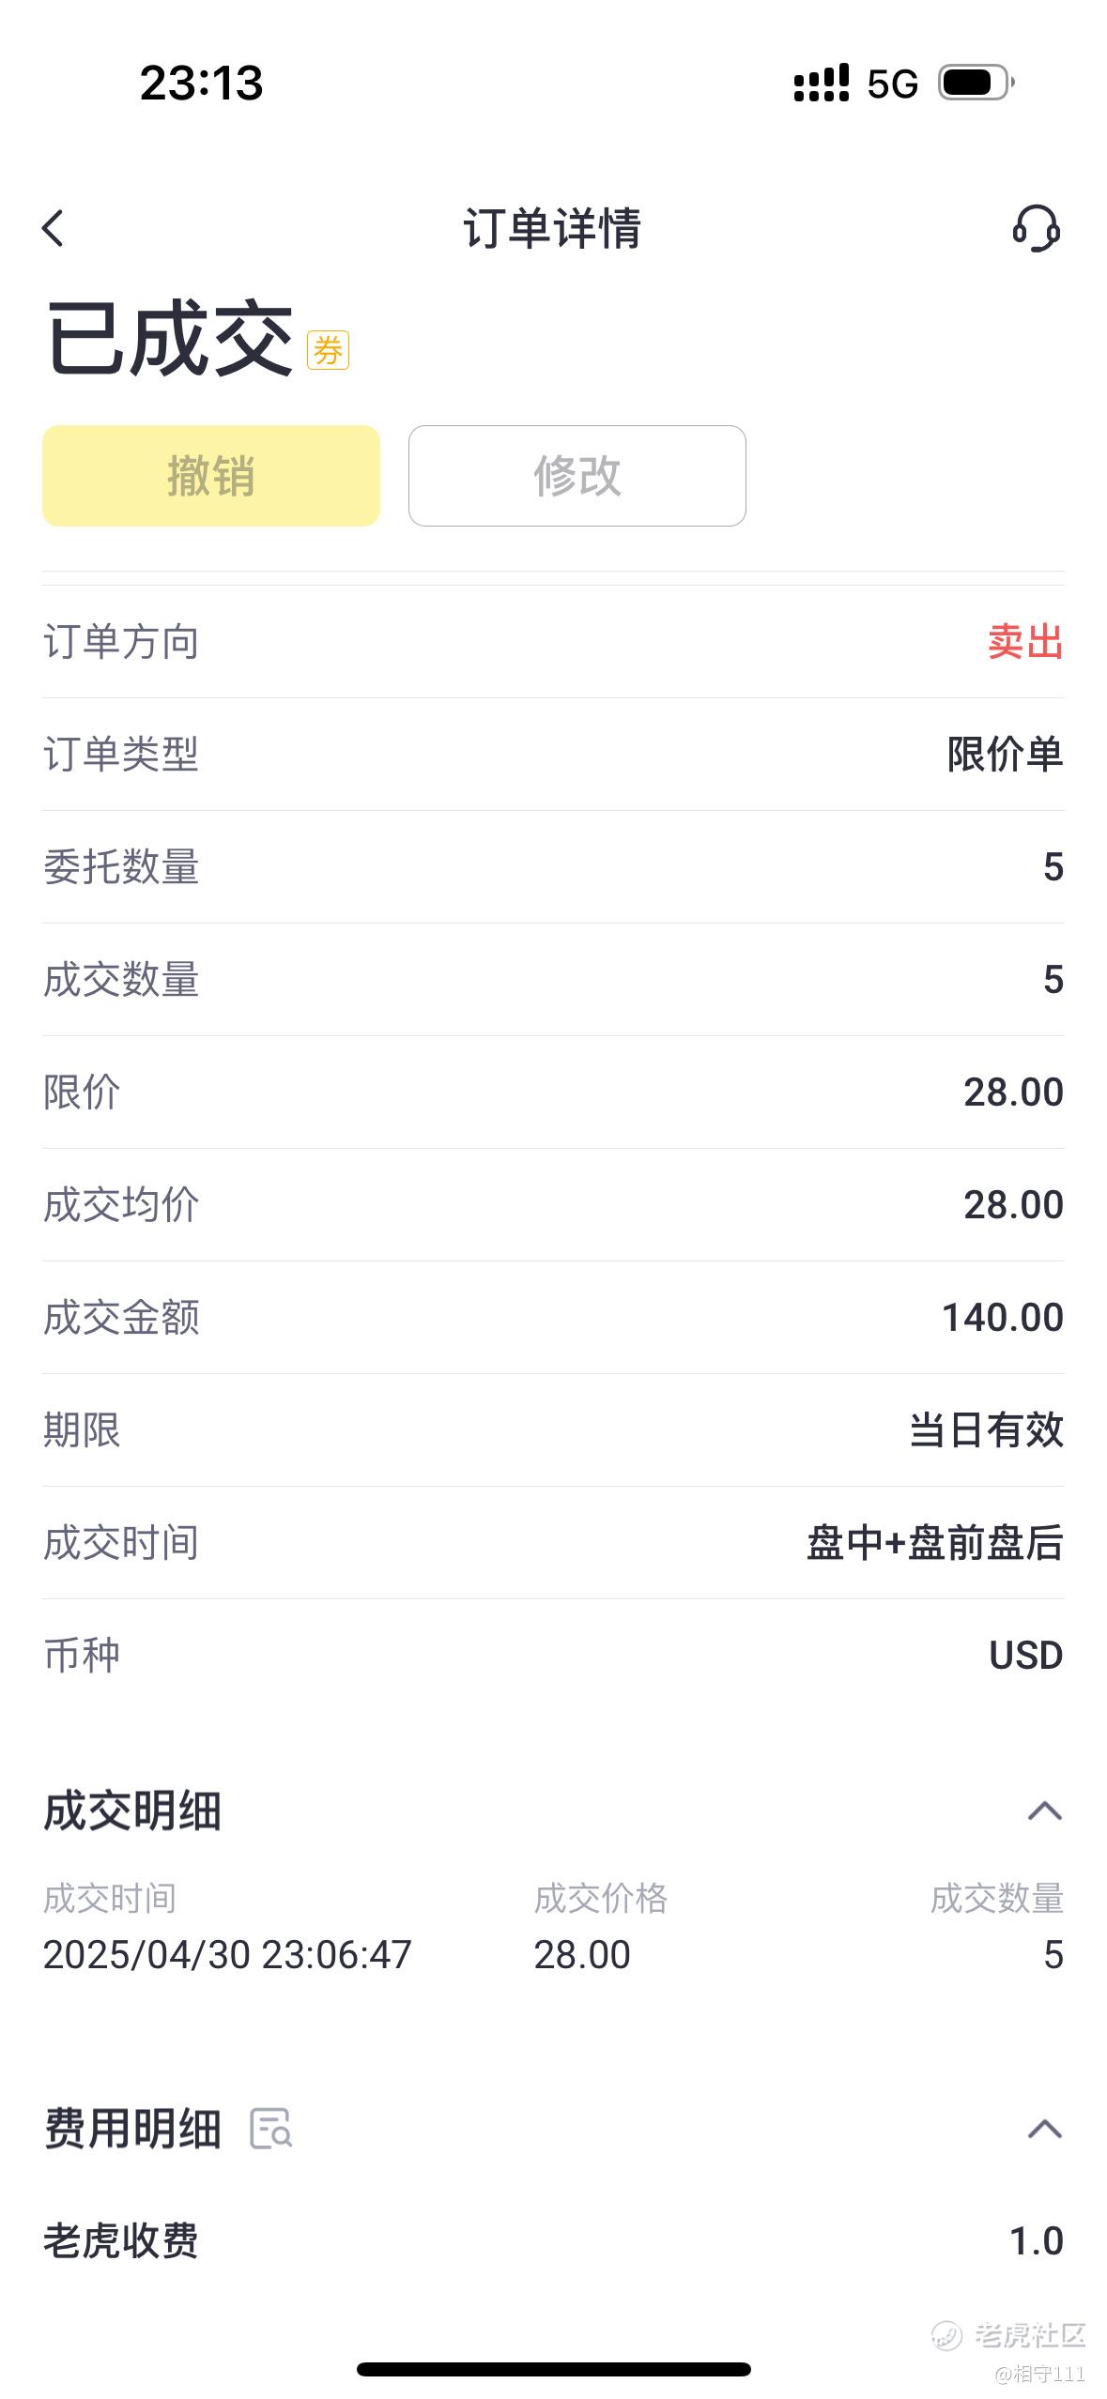Image resolution: width=1107 pixels, height=2399 pixels.
Task: Tap the 币种 USD value
Action: [x=1025, y=1656]
